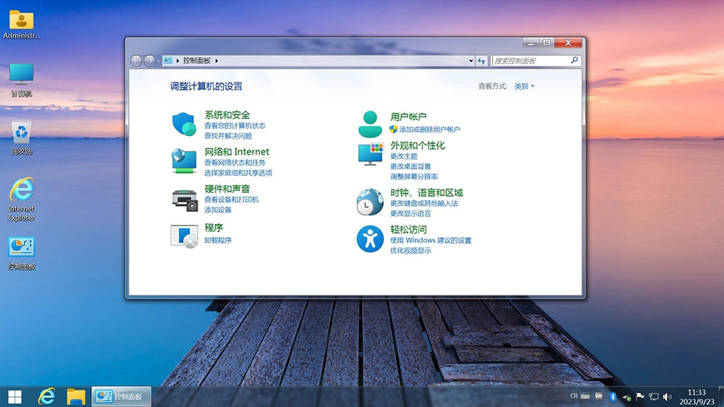Open the User Accounts person icon

coord(370,124)
